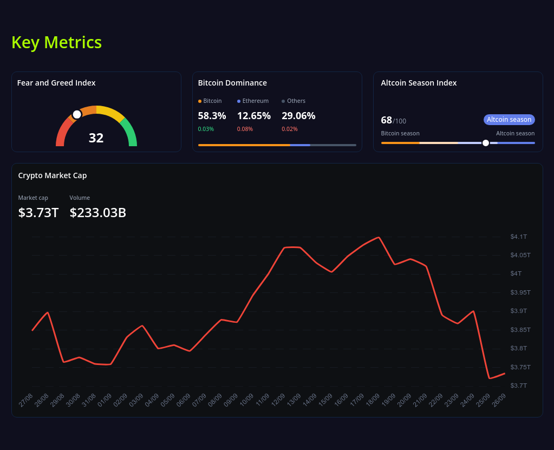The height and width of the screenshot is (450, 554).
Task: Select the Market cap $3.73T value
Action: point(38,213)
